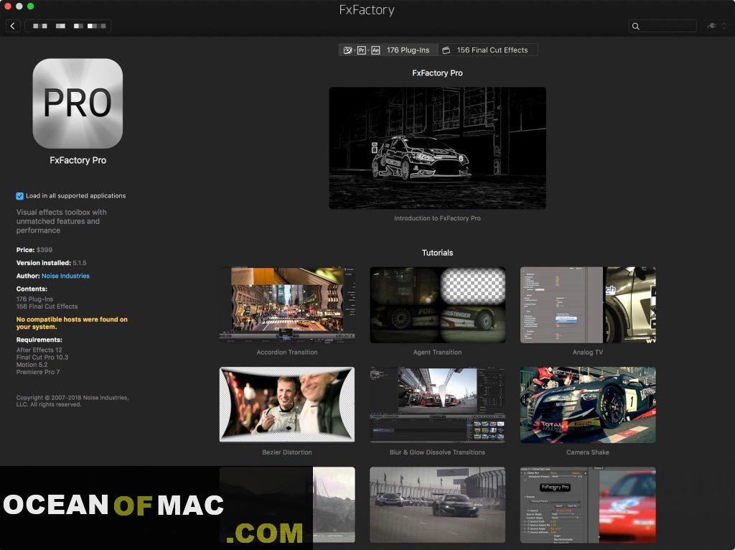Click the Motion icon in the Plug-Ins tab
The image size is (735, 550).
348,50
